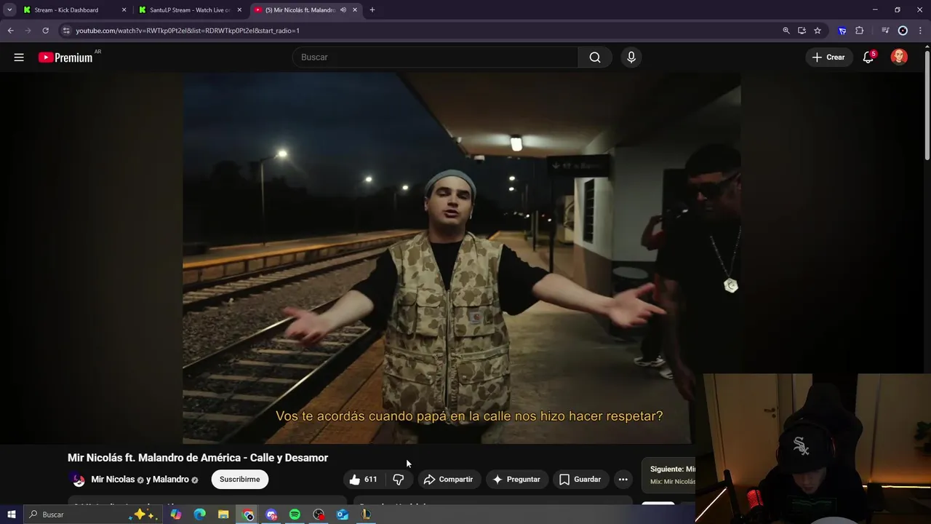This screenshot has height=524, width=931.
Task: Open more actions three-dot menu
Action: [x=623, y=480]
